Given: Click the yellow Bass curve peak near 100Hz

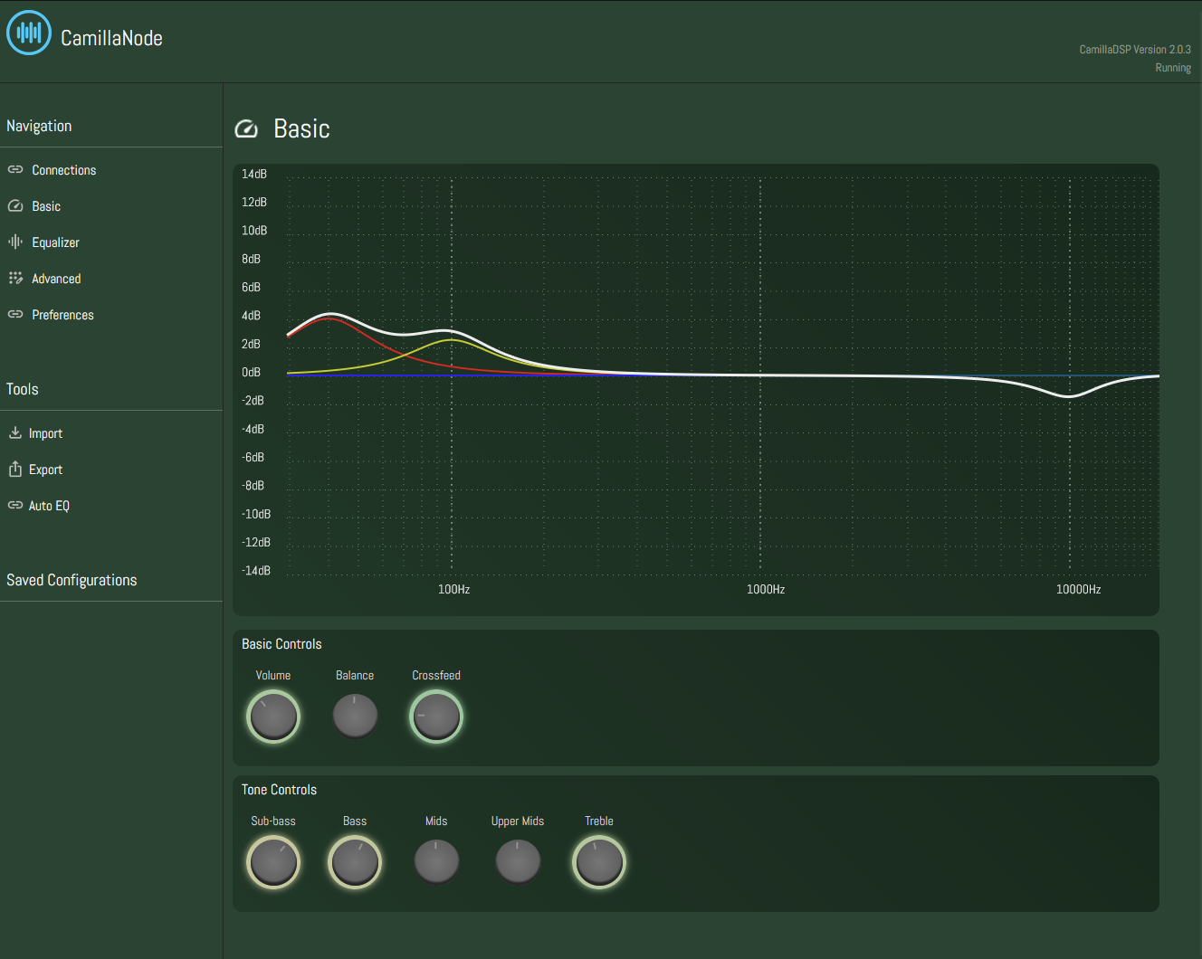Looking at the screenshot, I should pos(452,341).
